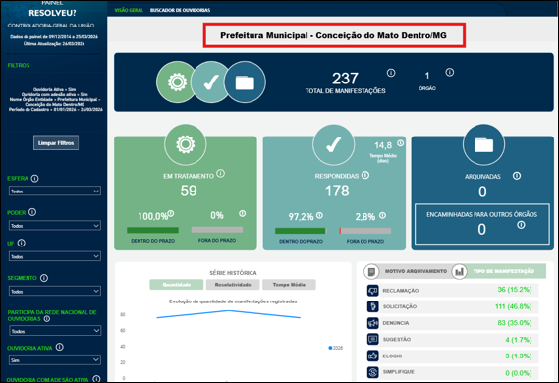Click the Solicitação 111 (46.8%) value

click(x=514, y=306)
